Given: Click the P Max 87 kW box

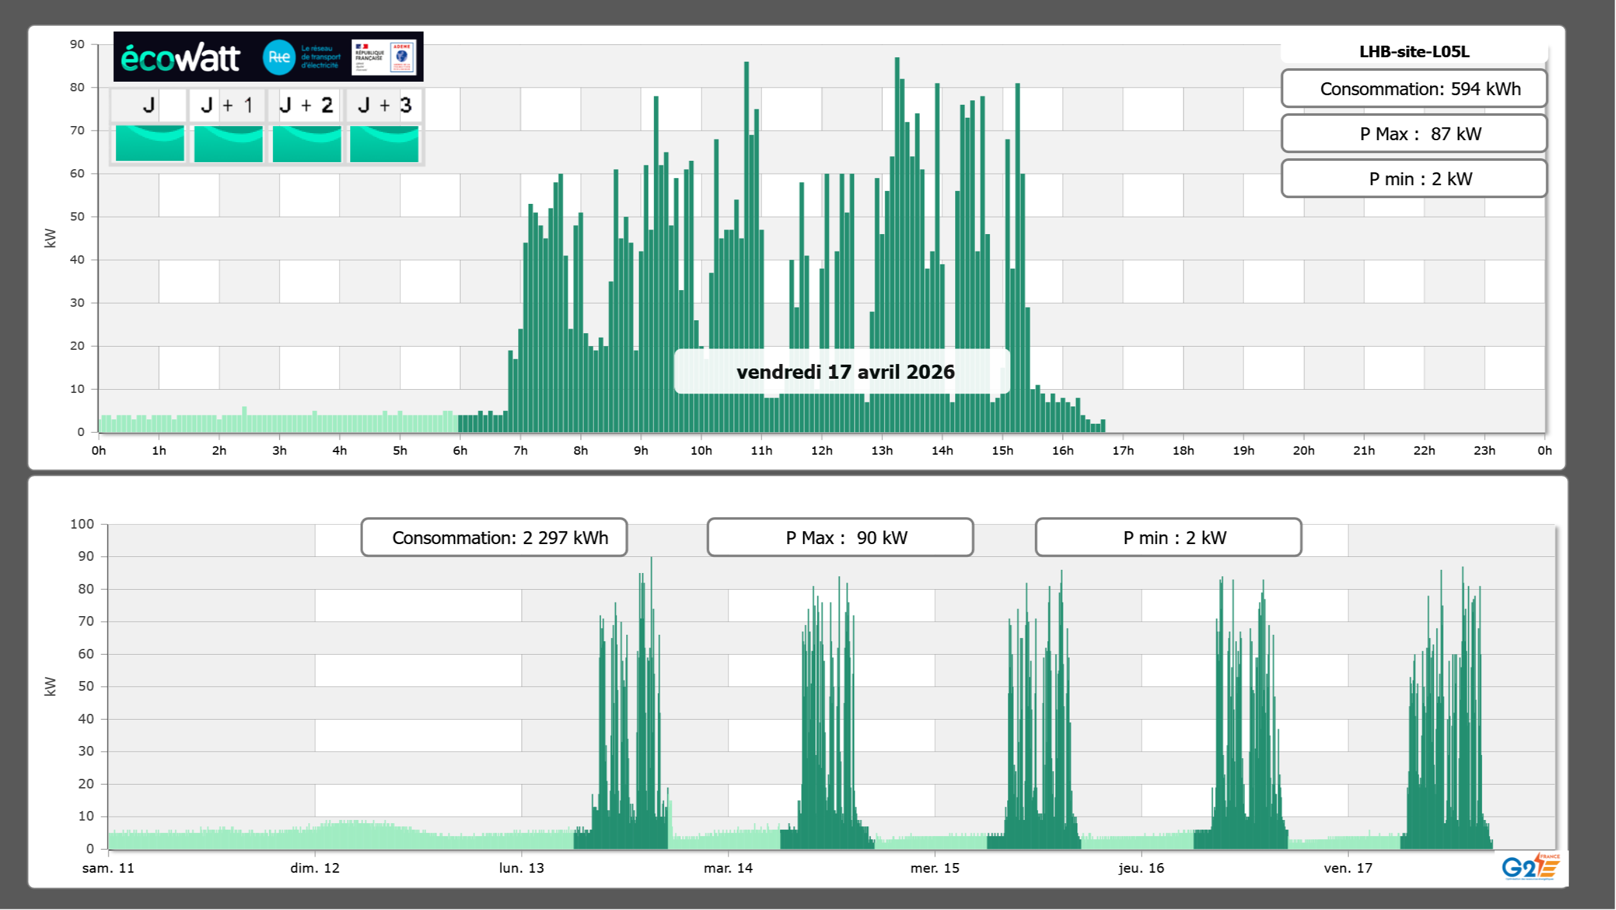Looking at the screenshot, I should (x=1414, y=134).
